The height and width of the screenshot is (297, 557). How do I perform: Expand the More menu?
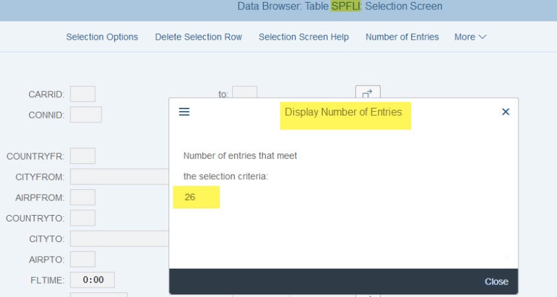click(x=470, y=37)
